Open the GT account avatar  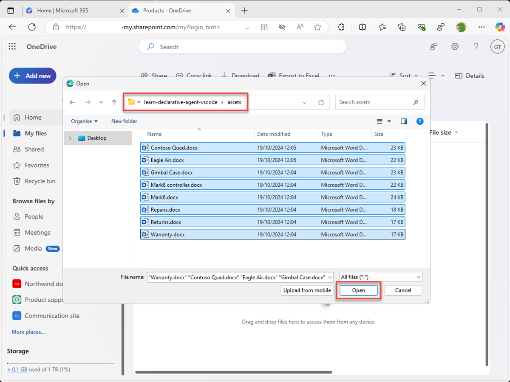coord(497,47)
